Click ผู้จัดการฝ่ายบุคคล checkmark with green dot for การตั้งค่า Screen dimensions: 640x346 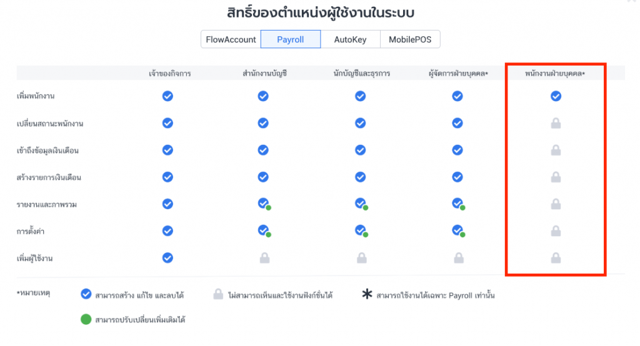pyautogui.click(x=458, y=231)
